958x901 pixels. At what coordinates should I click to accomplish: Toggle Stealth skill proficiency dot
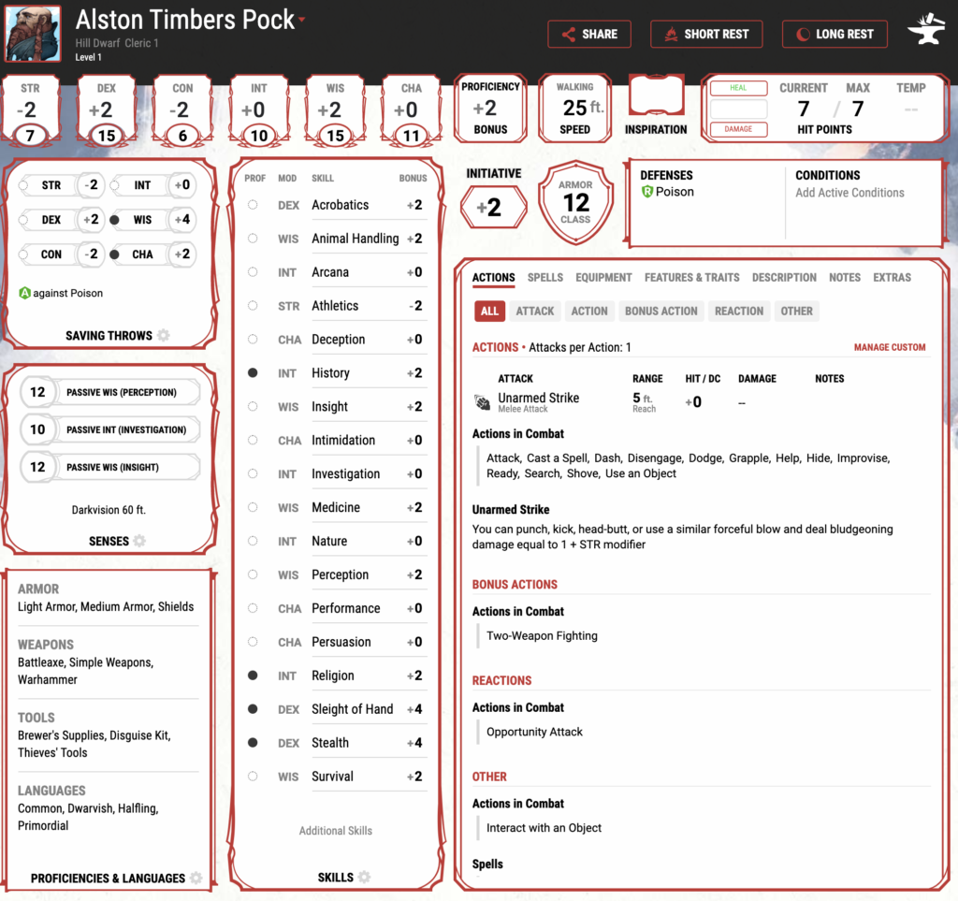[253, 743]
